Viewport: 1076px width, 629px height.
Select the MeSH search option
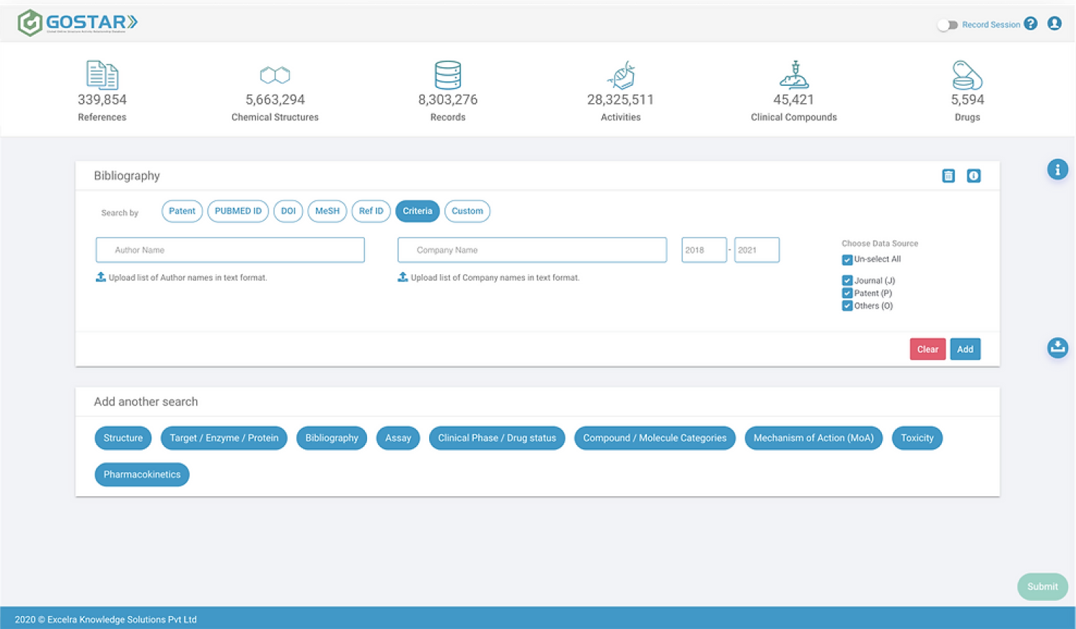point(327,211)
